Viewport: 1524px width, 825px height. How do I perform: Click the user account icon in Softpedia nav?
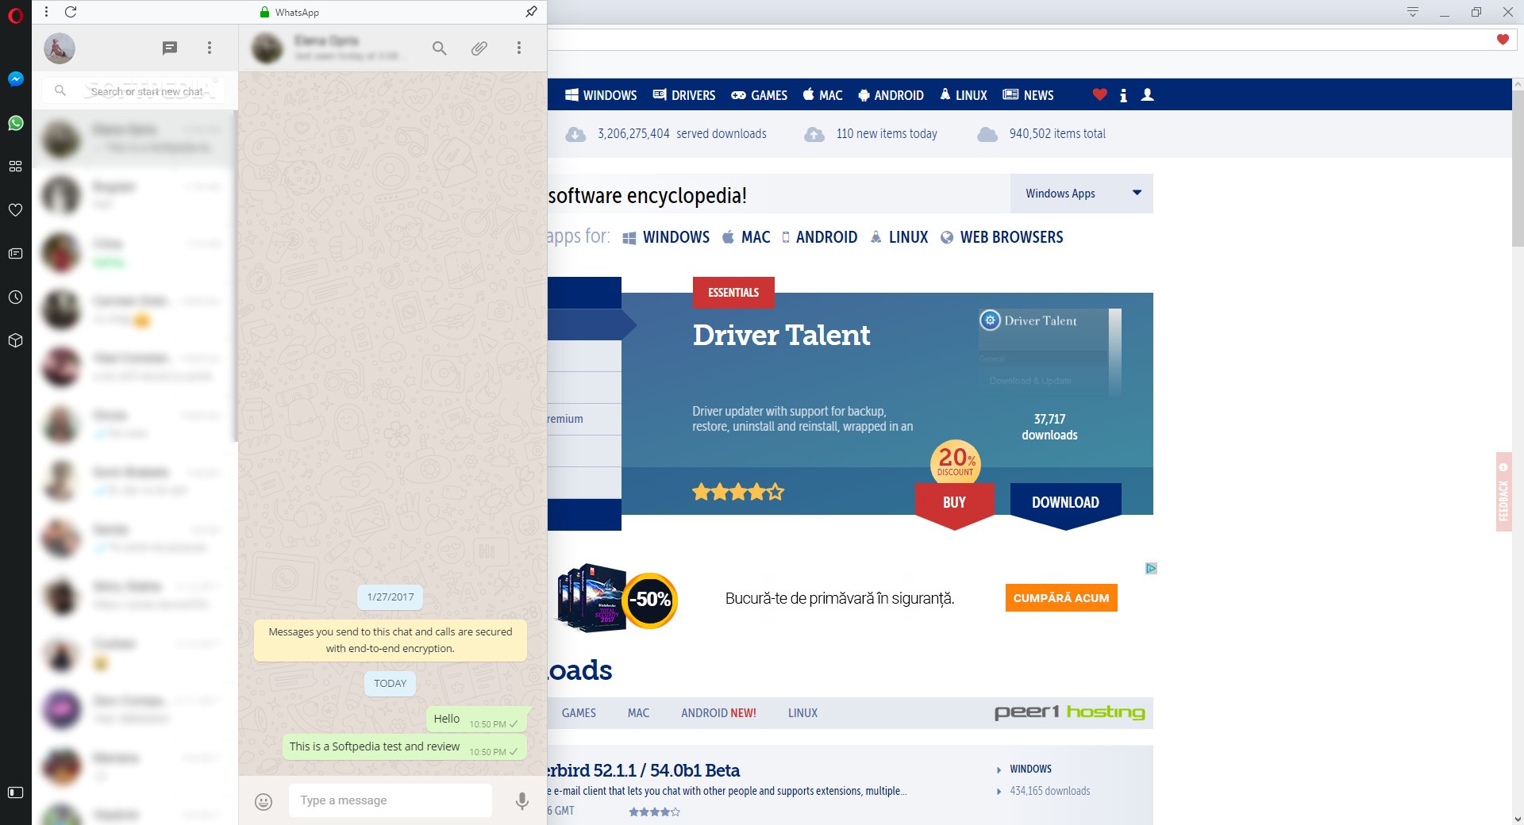(1147, 95)
